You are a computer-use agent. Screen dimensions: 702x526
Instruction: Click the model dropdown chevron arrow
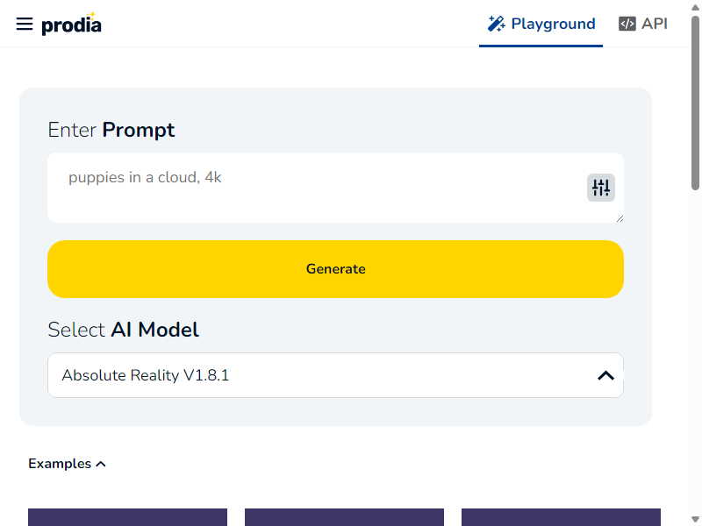tap(605, 375)
